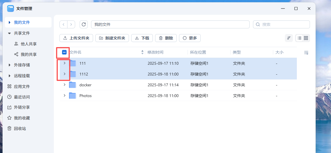331x153 pixels.
Task: Expand 外接存储 tree arrow in sidebar
Action: 9,65
